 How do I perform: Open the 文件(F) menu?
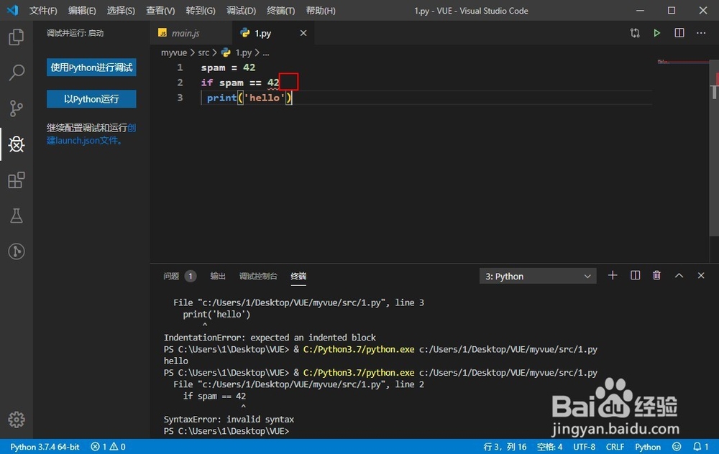(43, 11)
